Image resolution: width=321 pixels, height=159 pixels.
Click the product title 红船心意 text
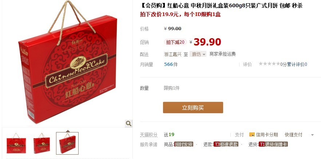178,5
